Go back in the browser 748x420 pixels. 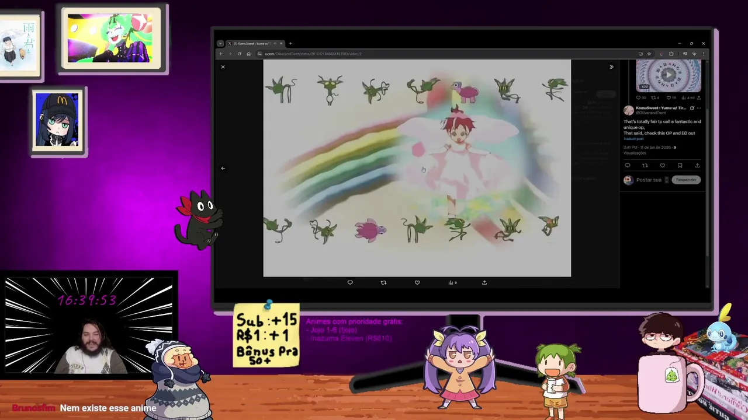221,54
